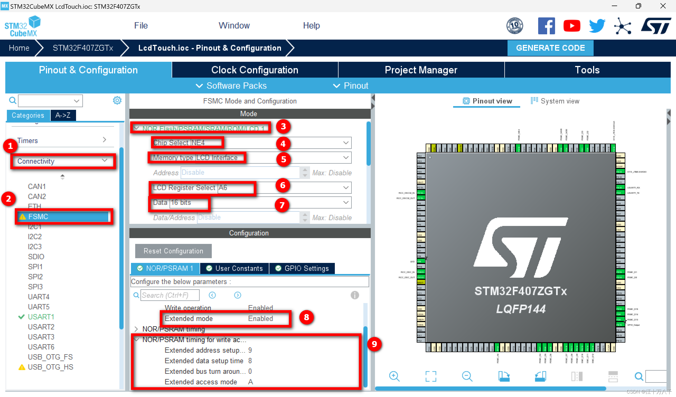Open category settings gear icon
Image resolution: width=676 pixels, height=397 pixels.
click(117, 100)
